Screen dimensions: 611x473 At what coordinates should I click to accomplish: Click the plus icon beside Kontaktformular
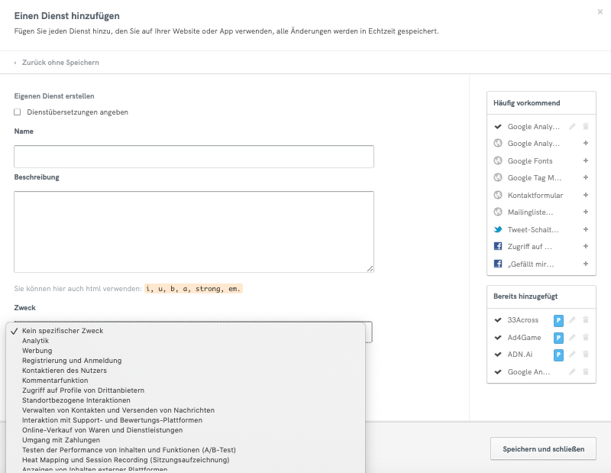(585, 195)
